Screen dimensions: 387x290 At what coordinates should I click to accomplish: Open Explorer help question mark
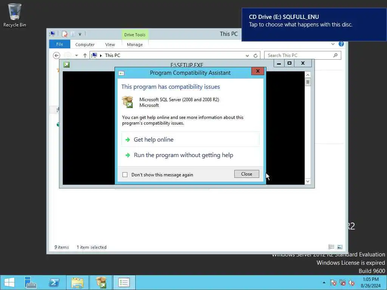(x=341, y=44)
